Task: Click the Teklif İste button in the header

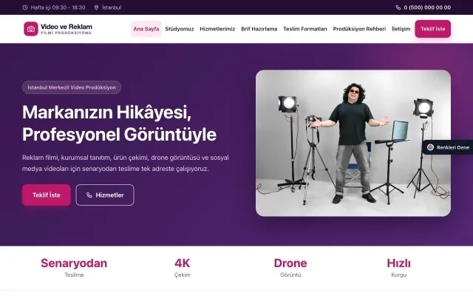Action: click(x=432, y=29)
